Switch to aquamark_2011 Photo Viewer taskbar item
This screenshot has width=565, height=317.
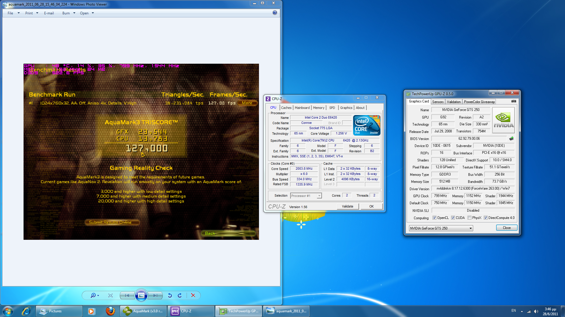(x=287, y=311)
